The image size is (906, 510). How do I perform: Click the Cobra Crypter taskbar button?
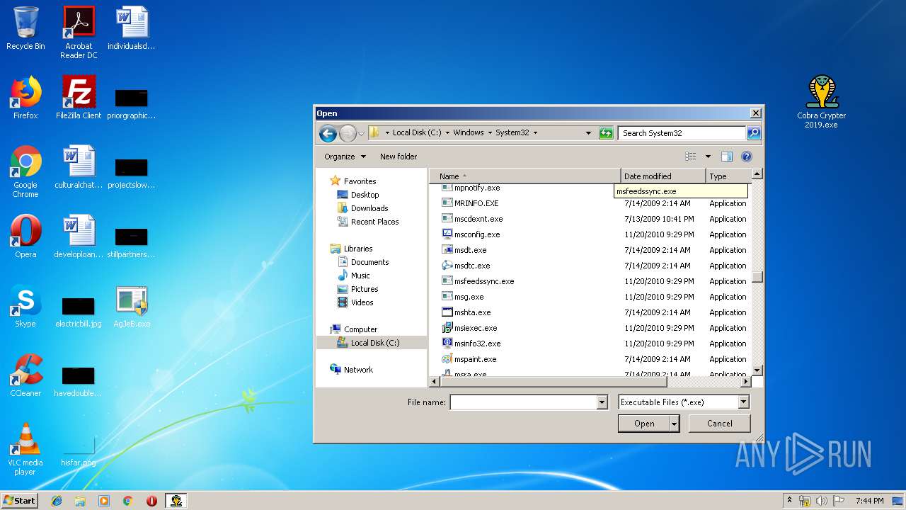point(176,501)
